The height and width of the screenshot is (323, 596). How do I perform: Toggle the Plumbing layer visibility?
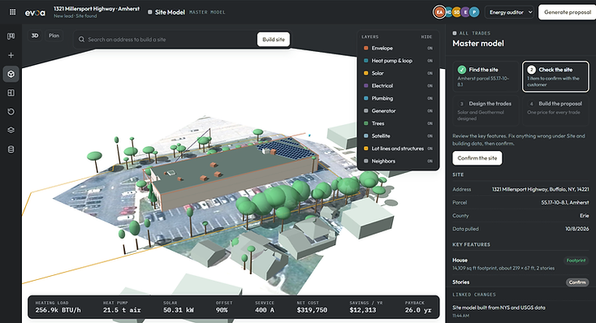(x=430, y=98)
